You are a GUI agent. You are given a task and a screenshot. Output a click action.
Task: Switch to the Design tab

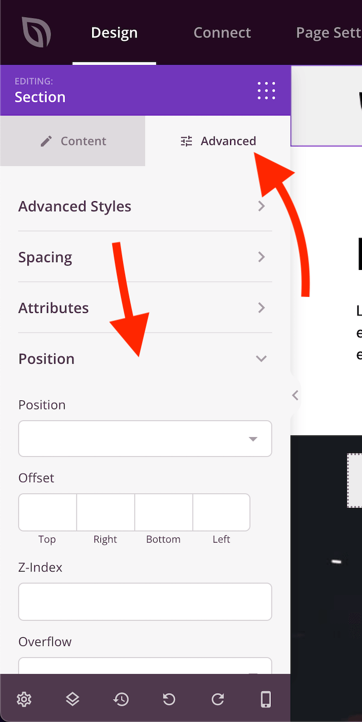114,32
